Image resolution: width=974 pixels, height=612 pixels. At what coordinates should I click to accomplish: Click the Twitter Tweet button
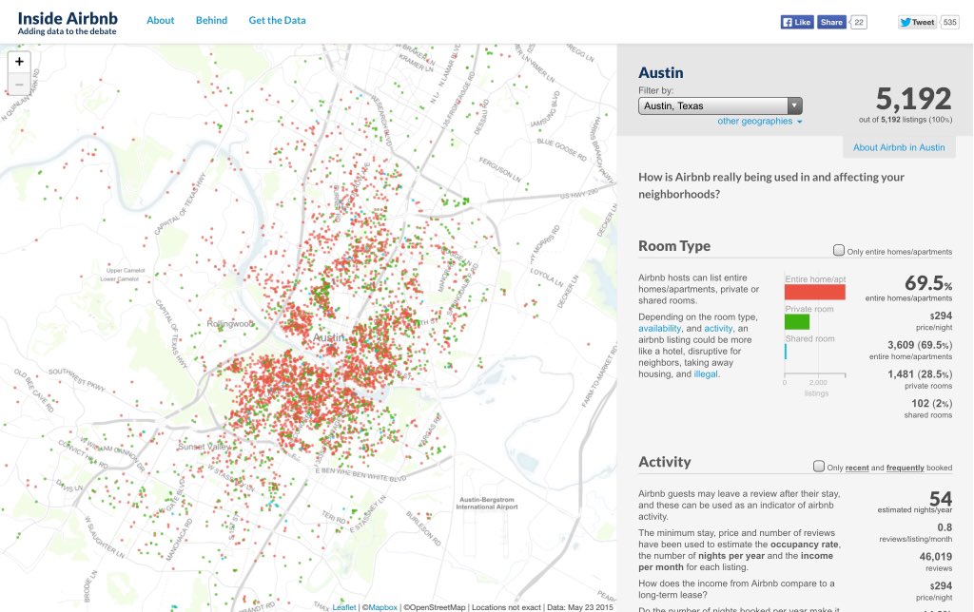[917, 23]
